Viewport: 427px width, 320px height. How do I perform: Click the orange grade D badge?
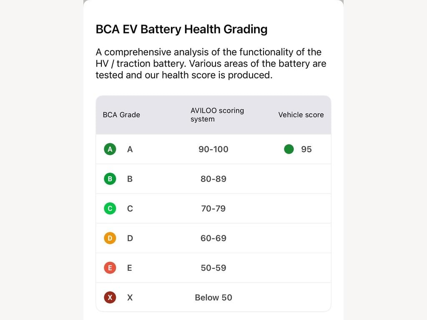(x=110, y=238)
